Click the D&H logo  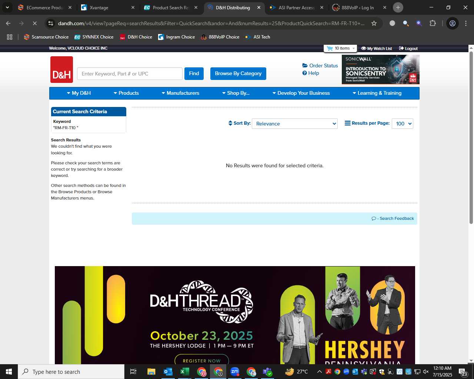point(61,70)
